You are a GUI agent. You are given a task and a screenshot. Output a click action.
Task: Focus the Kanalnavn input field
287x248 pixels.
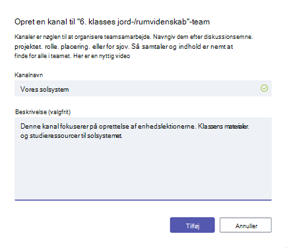point(143,88)
